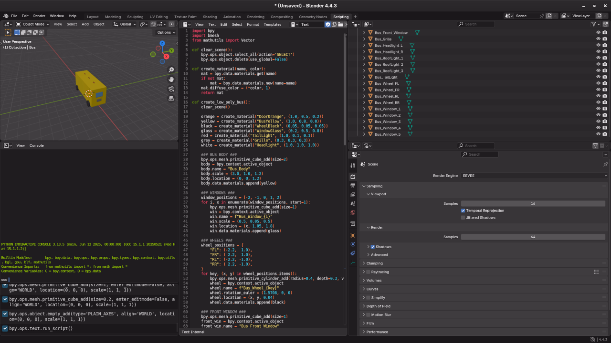Image resolution: width=611 pixels, height=343 pixels.
Task: Open the Object Mode dropdown
Action: pos(32,24)
